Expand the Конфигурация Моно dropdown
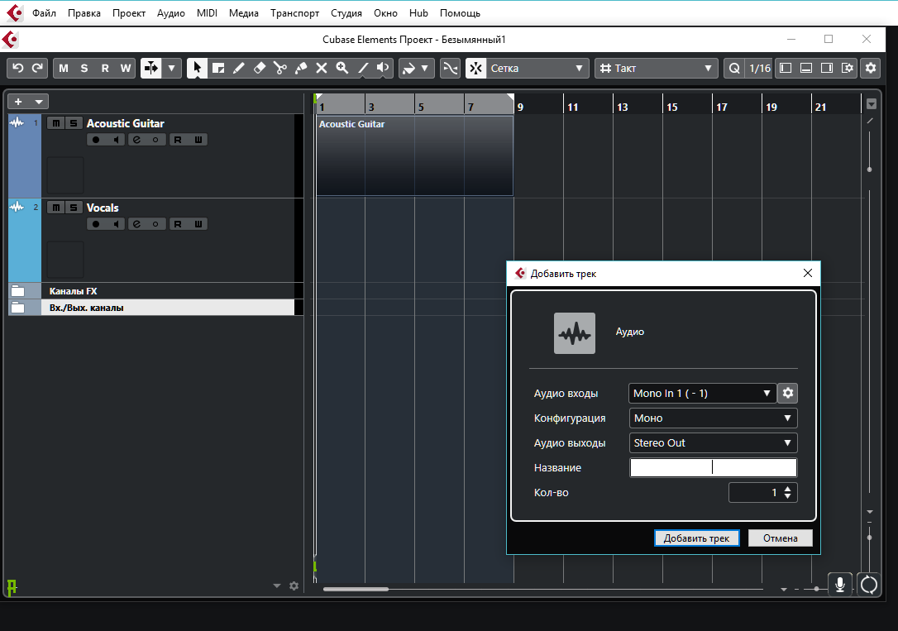Viewport: 898px width, 631px height. 713,418
